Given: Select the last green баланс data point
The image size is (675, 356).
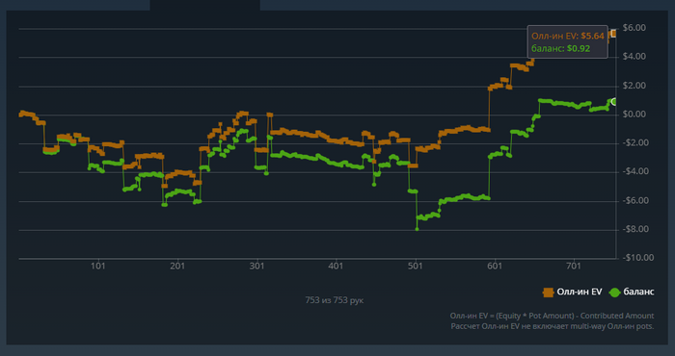Looking at the screenshot, I should 614,102.
